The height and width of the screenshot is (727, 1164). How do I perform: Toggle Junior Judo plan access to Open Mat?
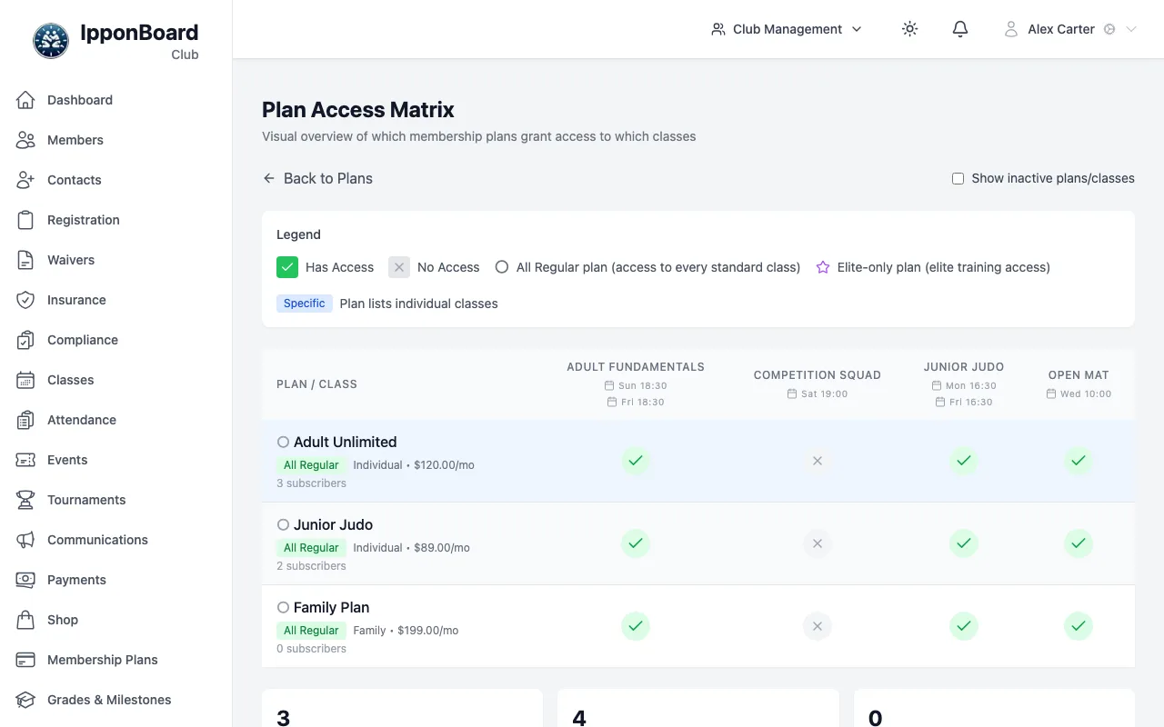[x=1079, y=543]
